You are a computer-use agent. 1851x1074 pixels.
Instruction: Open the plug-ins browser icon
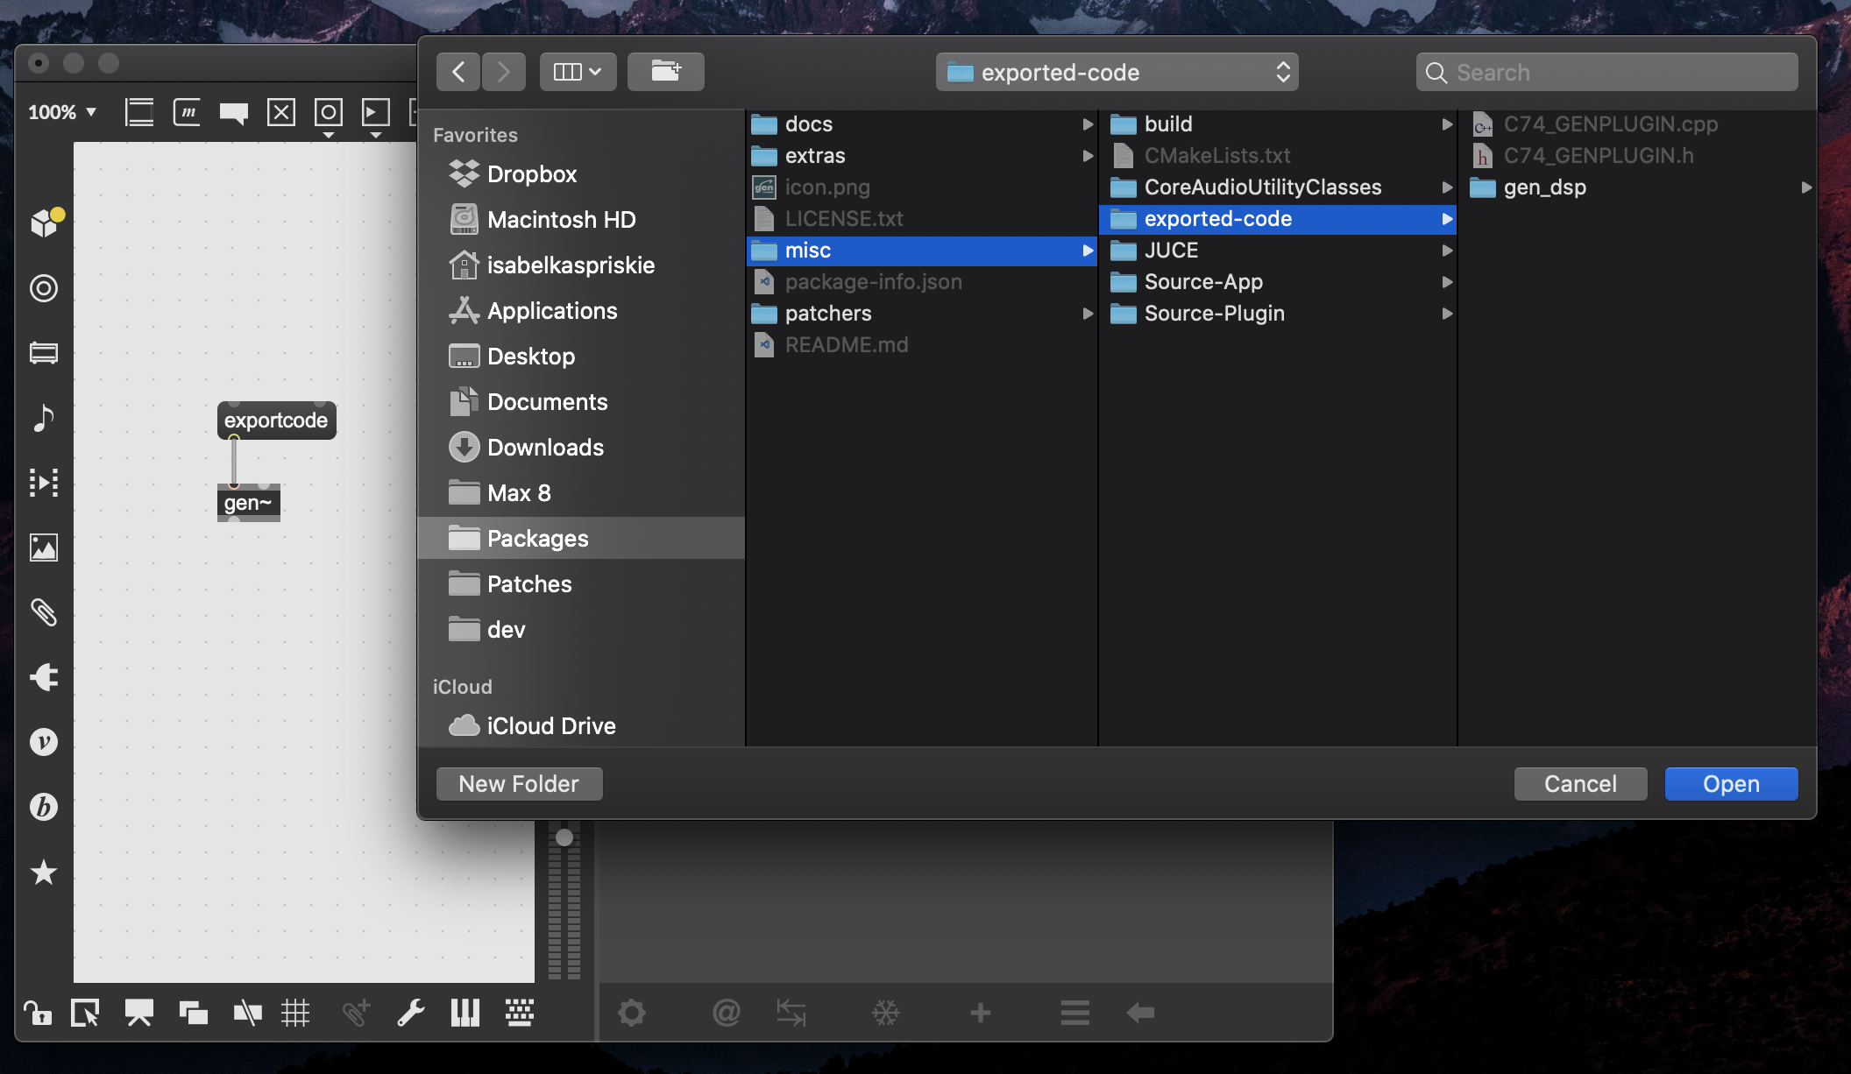44,677
